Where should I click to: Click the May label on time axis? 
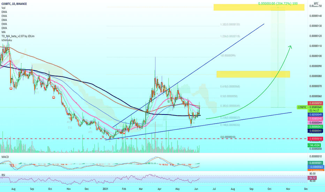click(x=177, y=189)
